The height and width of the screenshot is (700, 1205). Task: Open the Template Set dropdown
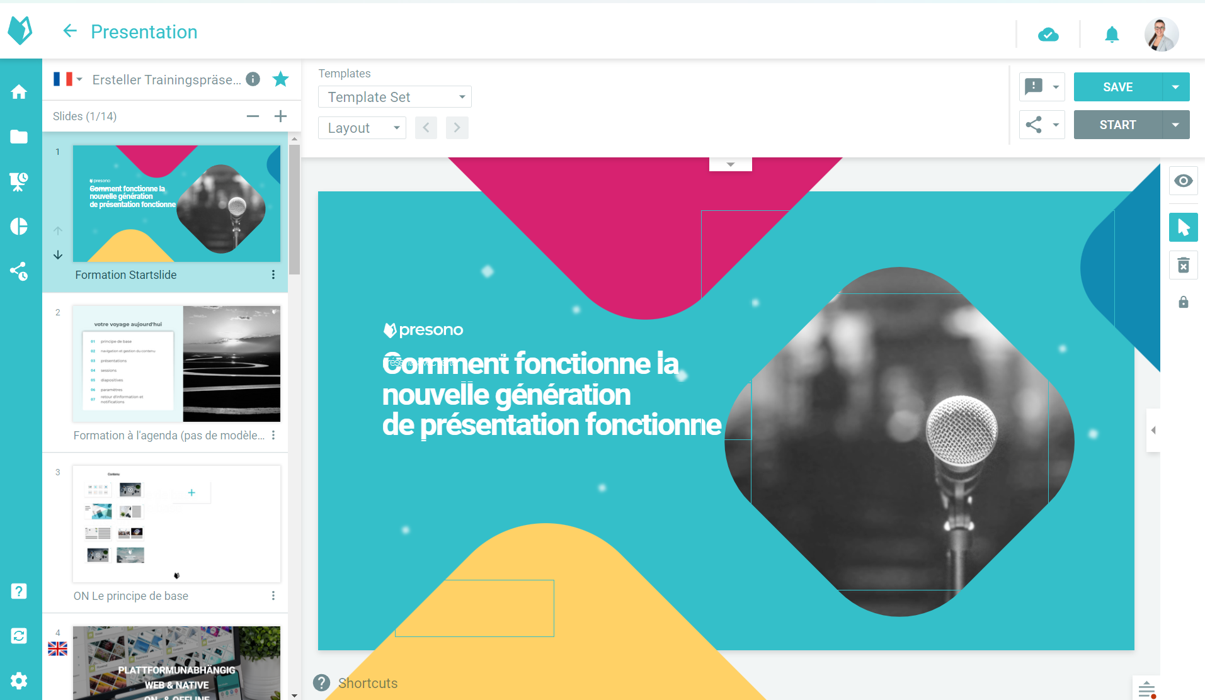point(395,97)
